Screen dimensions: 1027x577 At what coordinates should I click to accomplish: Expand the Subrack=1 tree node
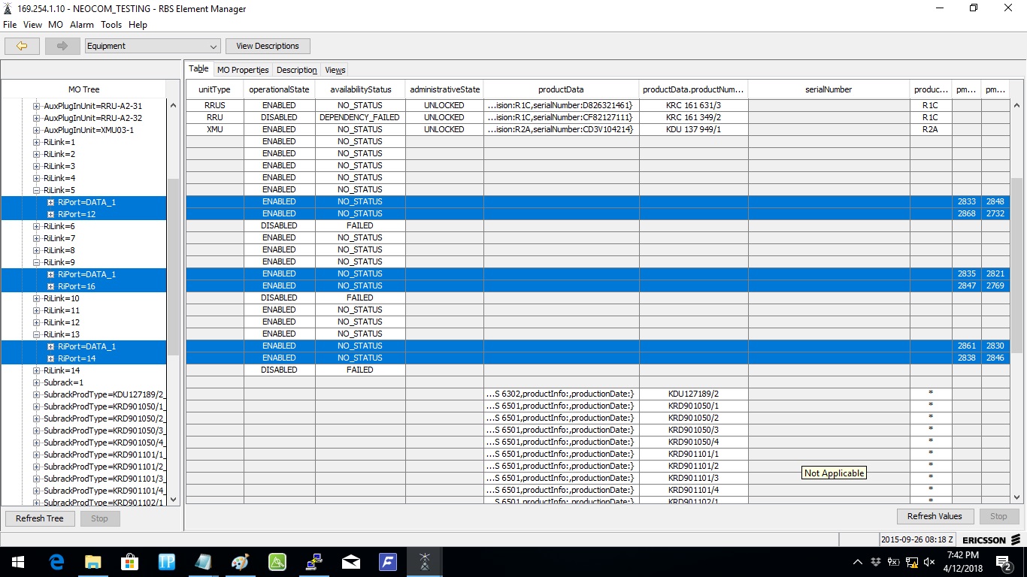point(36,382)
